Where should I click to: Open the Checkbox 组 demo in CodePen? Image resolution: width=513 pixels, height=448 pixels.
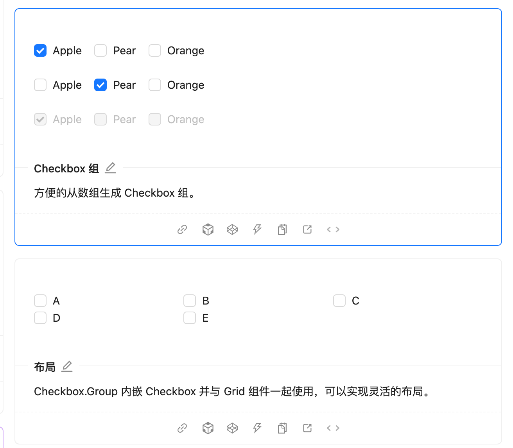(x=232, y=229)
